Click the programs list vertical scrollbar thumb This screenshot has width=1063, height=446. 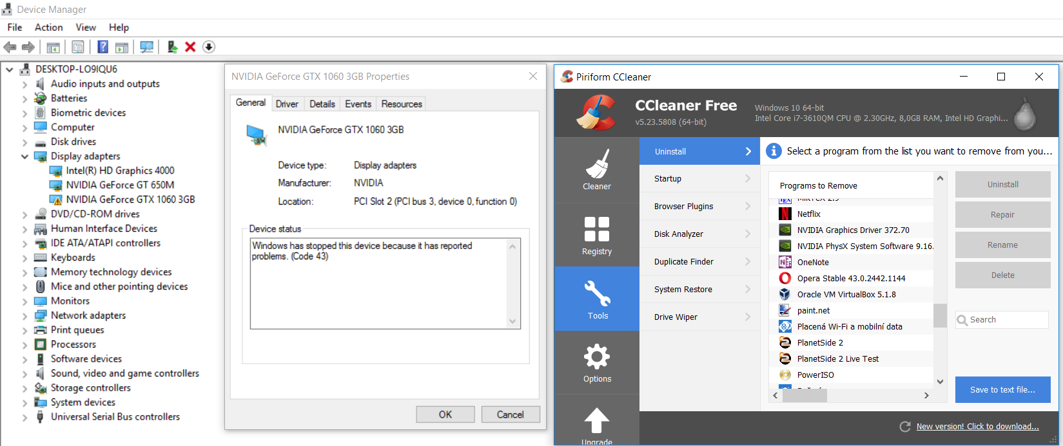tap(941, 315)
